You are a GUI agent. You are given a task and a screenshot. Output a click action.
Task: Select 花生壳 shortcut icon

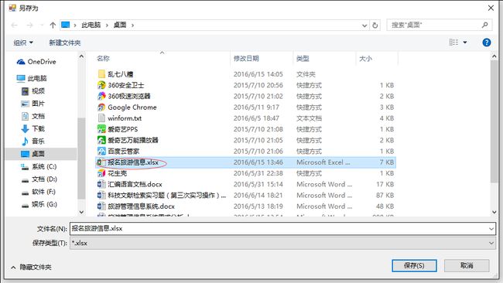[x=101, y=173]
